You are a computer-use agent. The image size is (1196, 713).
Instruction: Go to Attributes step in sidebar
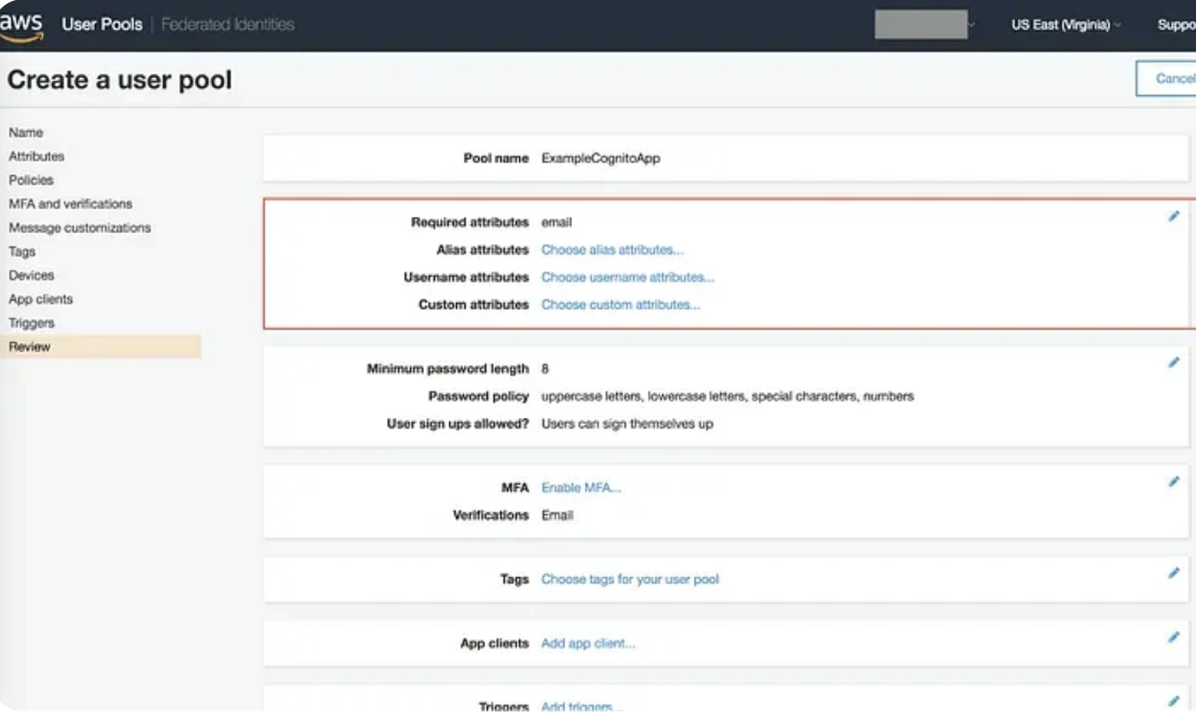(x=37, y=156)
